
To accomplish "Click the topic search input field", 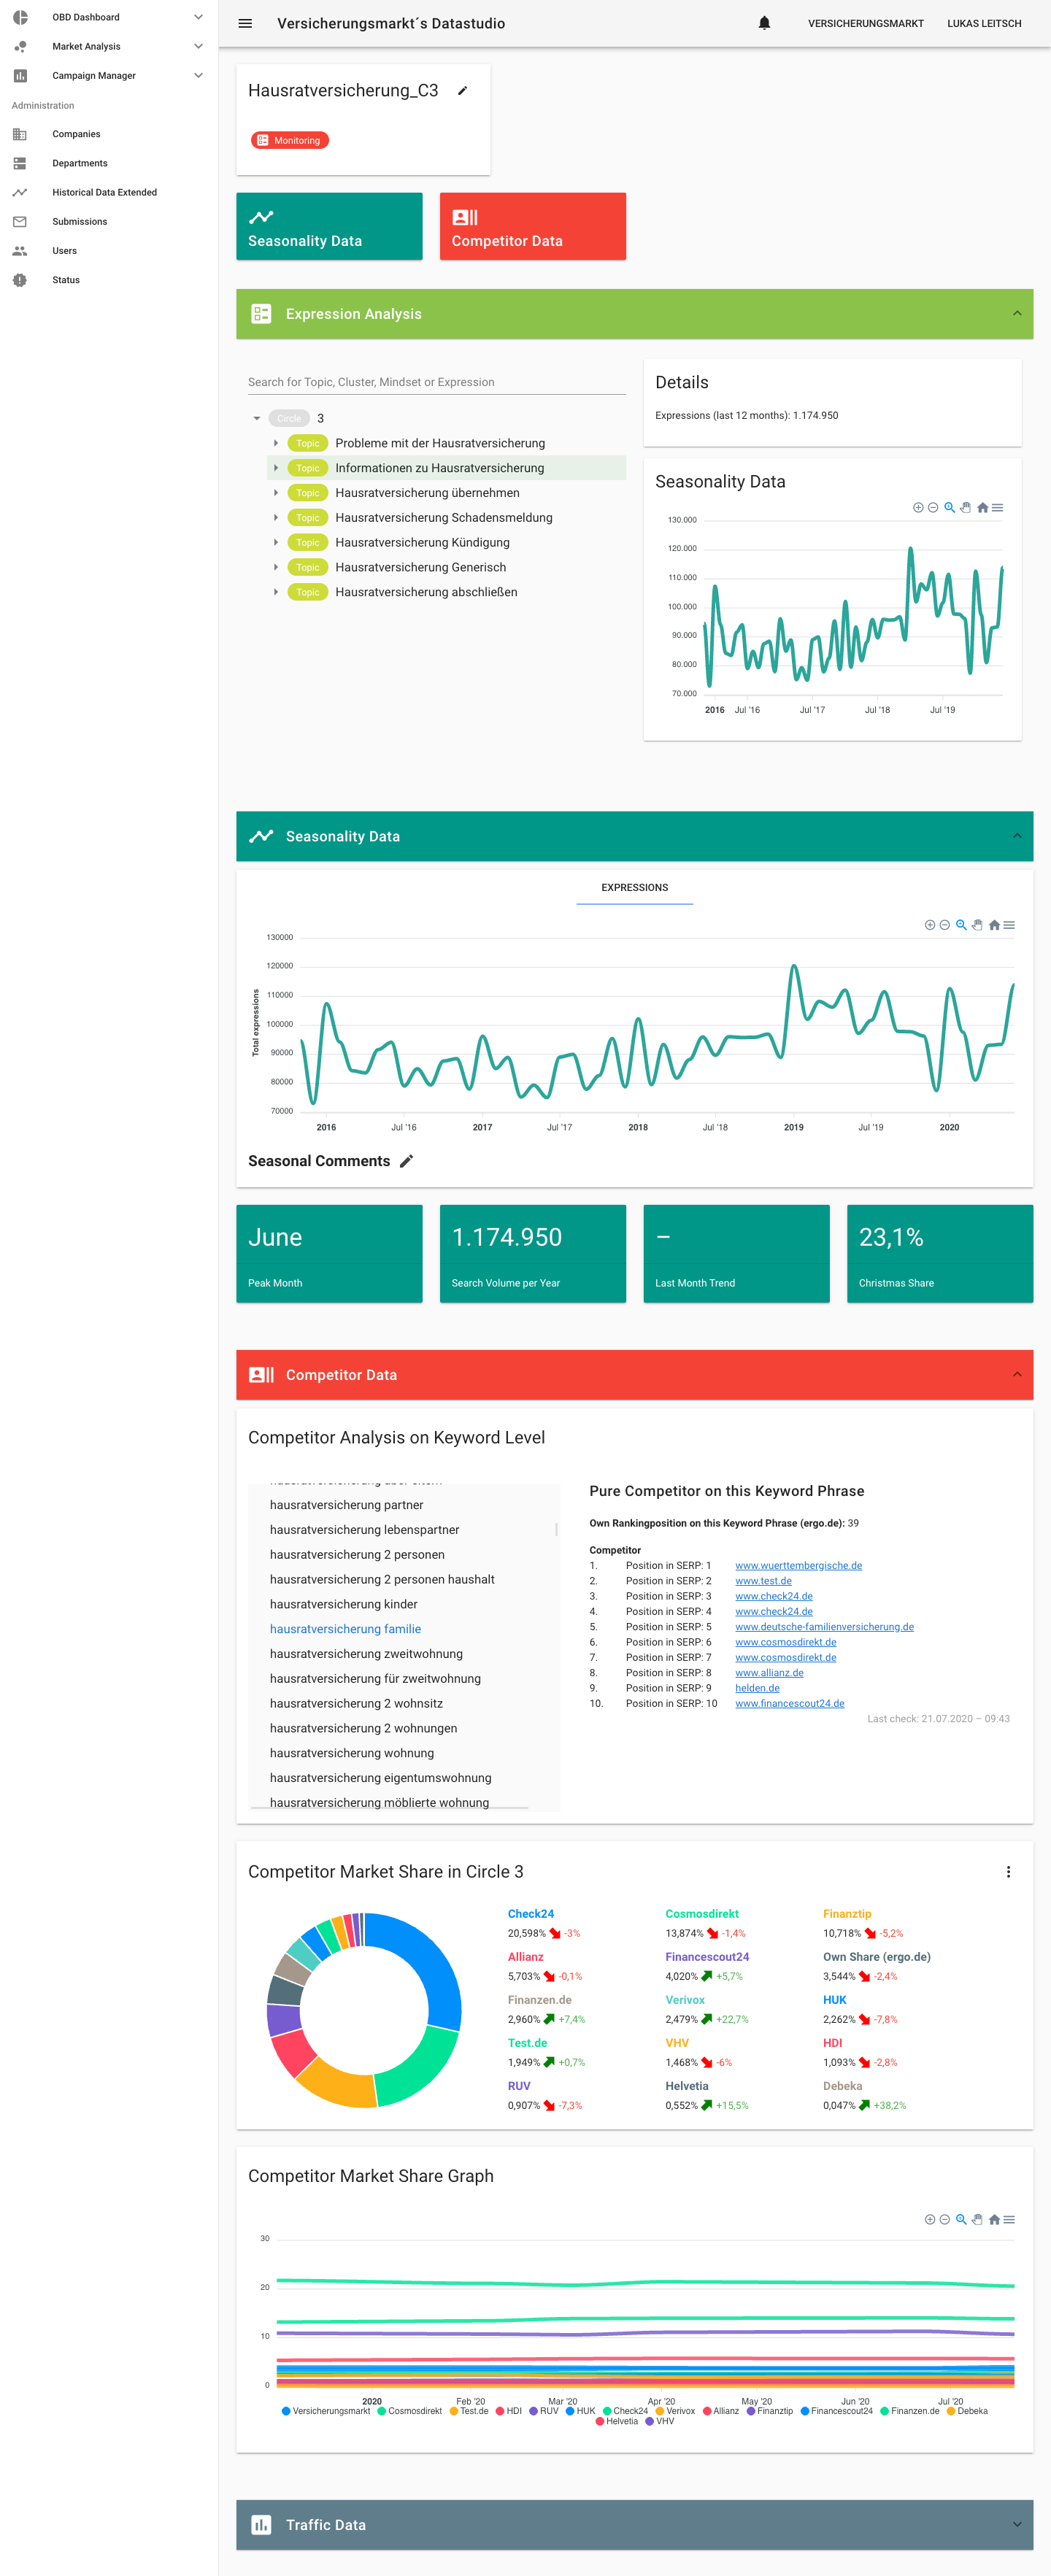I will coord(436,382).
